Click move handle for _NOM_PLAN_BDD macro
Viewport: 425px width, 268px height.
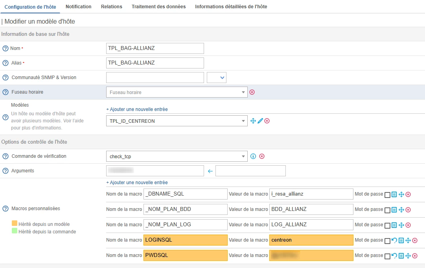click(401, 210)
